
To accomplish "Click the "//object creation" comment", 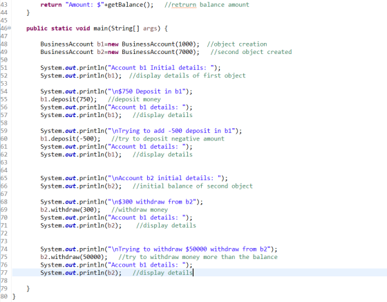I will click(237, 44).
